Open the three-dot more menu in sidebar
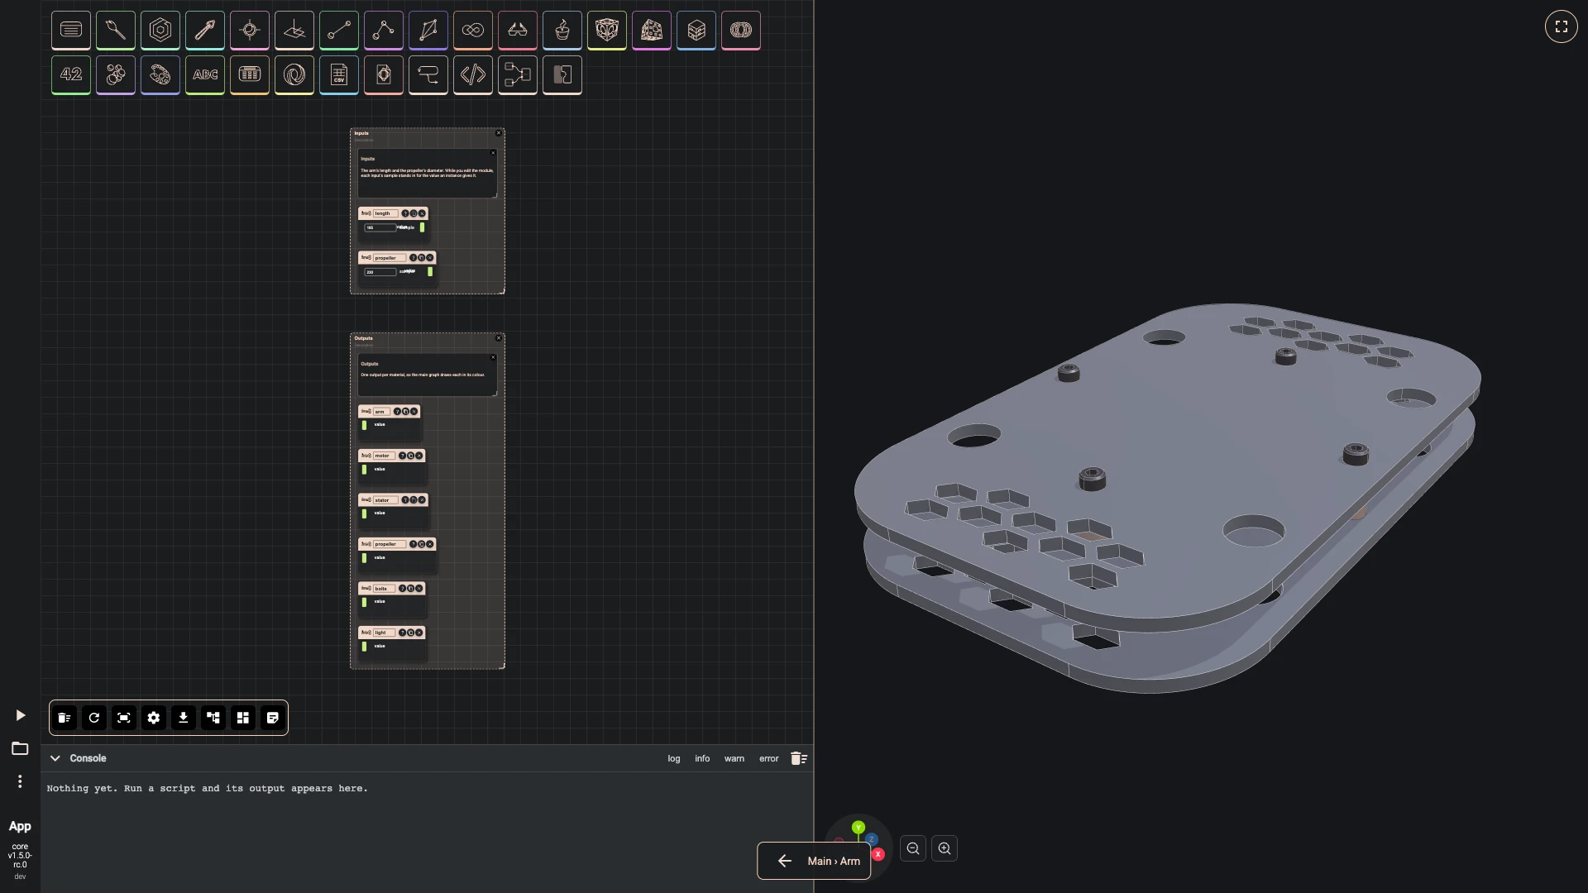The width and height of the screenshot is (1588, 893). tap(20, 781)
